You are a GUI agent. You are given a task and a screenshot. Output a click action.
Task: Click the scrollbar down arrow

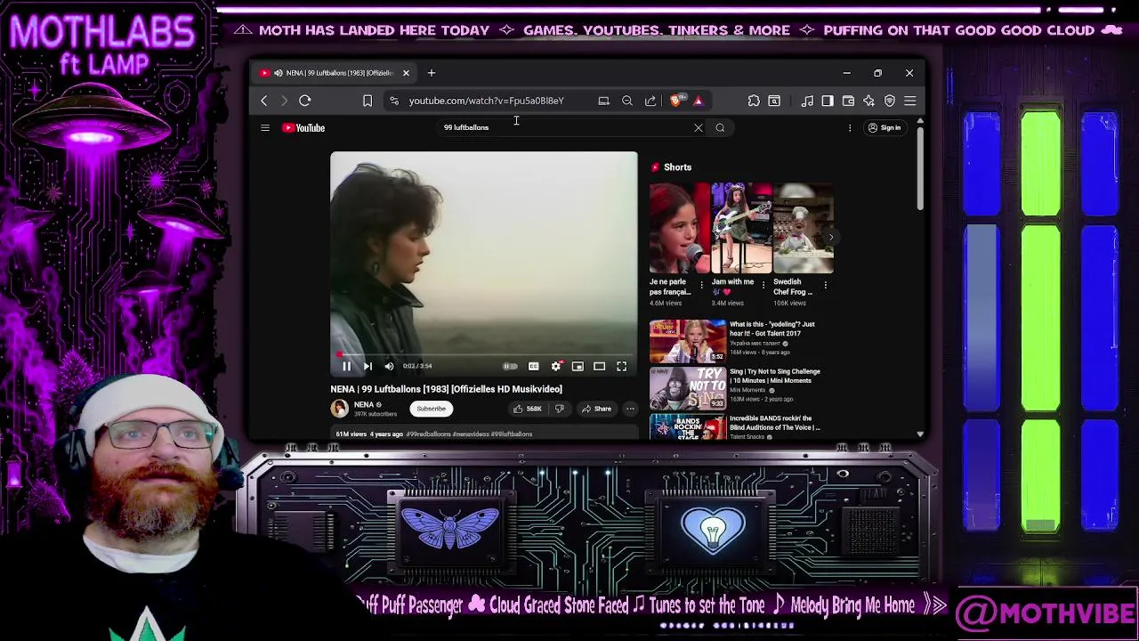(920, 434)
